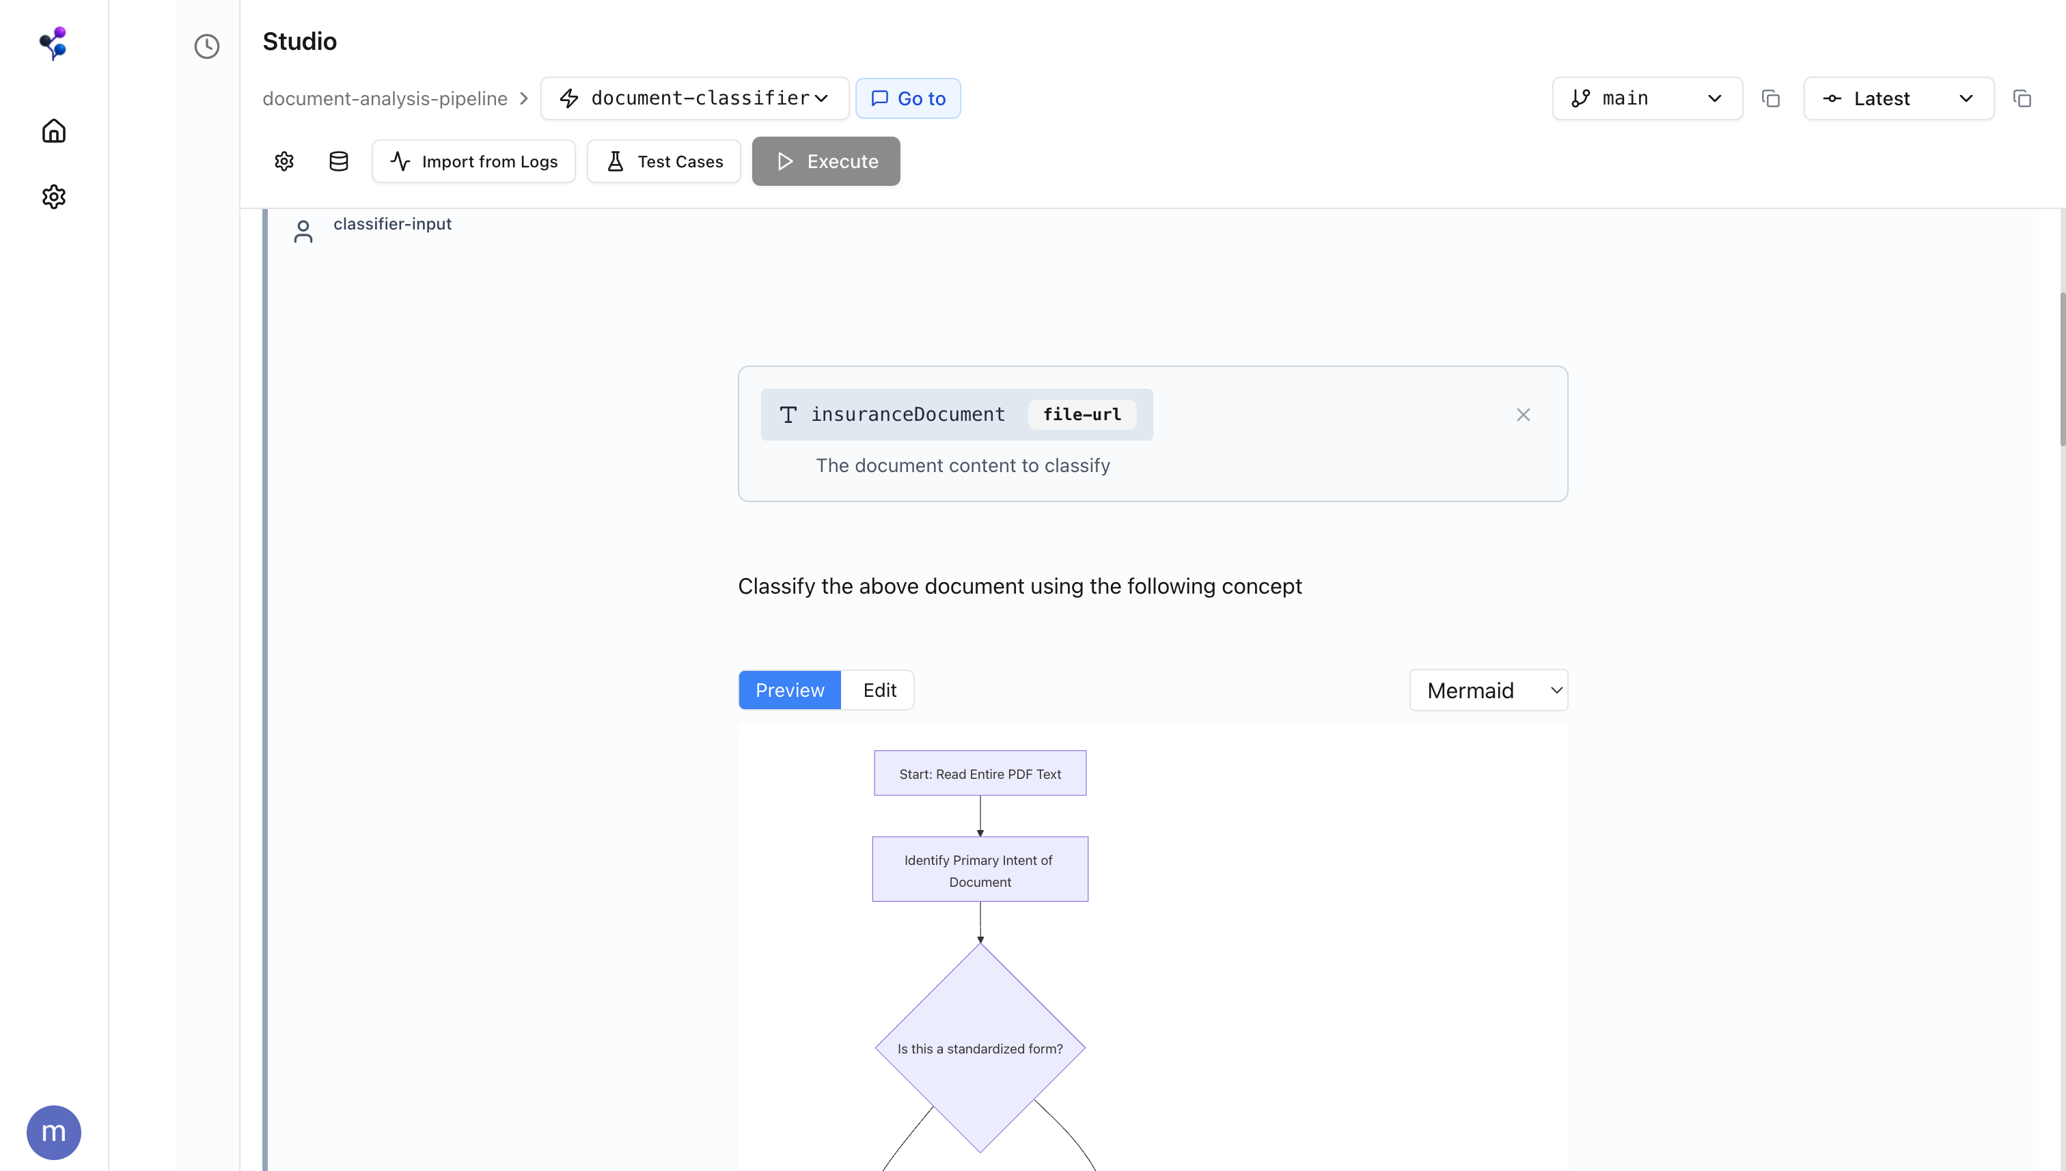This screenshot has width=2066, height=1171.
Task: Copy the deployment via the copy icon
Action: tap(2022, 98)
